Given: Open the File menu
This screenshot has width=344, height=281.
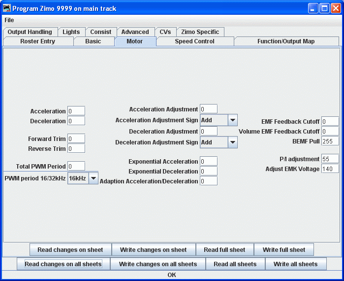Looking at the screenshot, I should coord(9,20).
